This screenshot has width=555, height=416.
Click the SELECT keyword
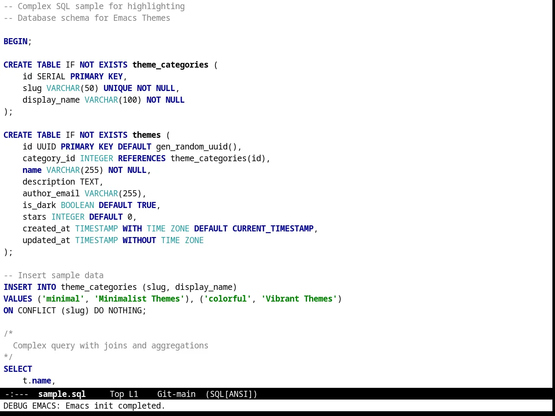[x=18, y=369]
